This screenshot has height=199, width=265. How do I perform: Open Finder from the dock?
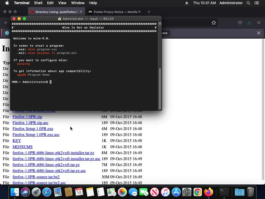click(15, 192)
